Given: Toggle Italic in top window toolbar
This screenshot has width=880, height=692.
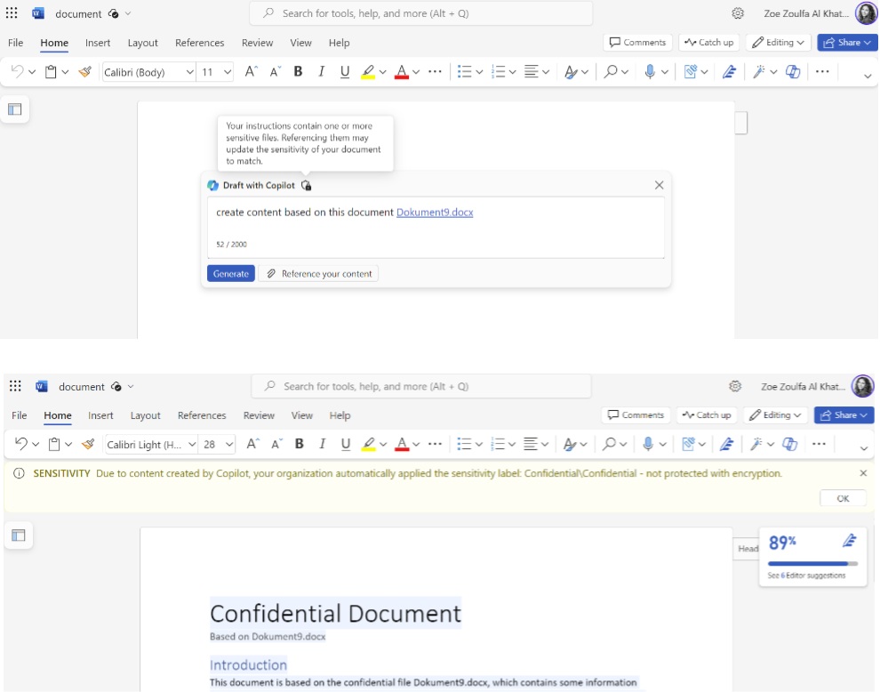Looking at the screenshot, I should 321,71.
